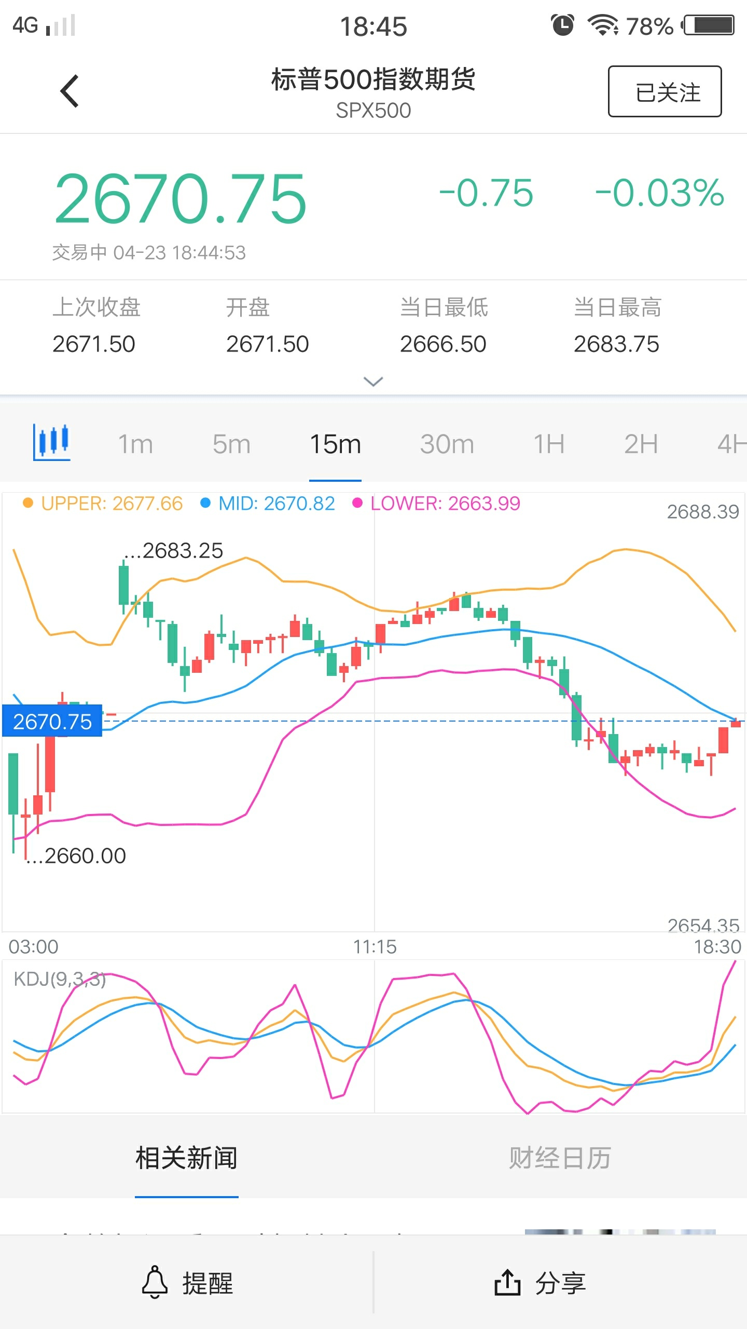Tap the battery indicator icon

709,25
